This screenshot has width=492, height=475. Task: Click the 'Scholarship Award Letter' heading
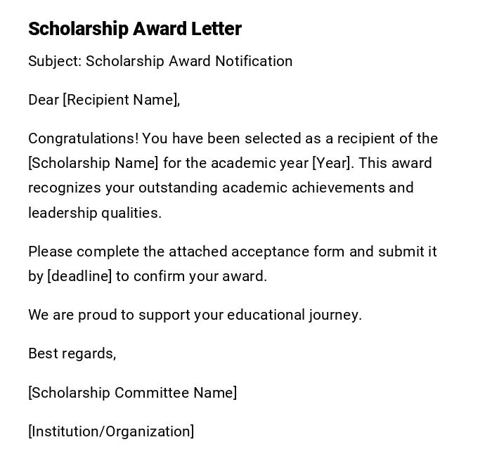click(135, 29)
